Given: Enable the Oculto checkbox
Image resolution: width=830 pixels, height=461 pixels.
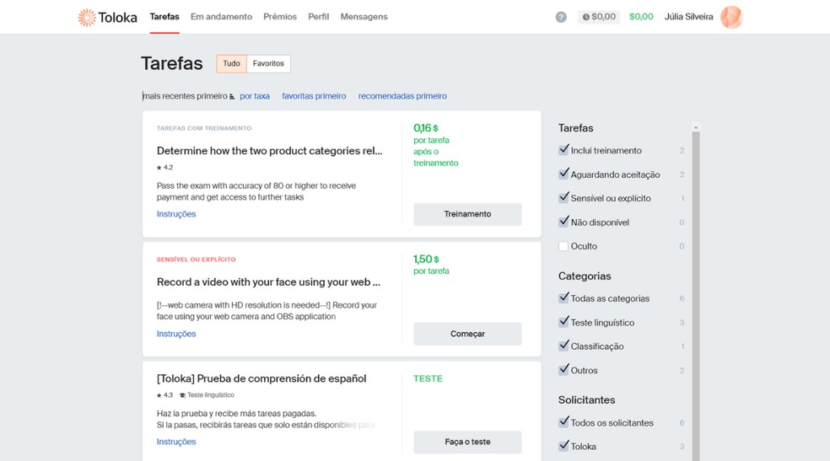Looking at the screenshot, I should tap(563, 246).
